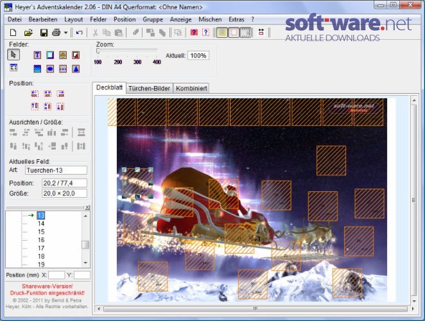
Task: Click the printer icon in the toolbar
Action: (x=56, y=33)
